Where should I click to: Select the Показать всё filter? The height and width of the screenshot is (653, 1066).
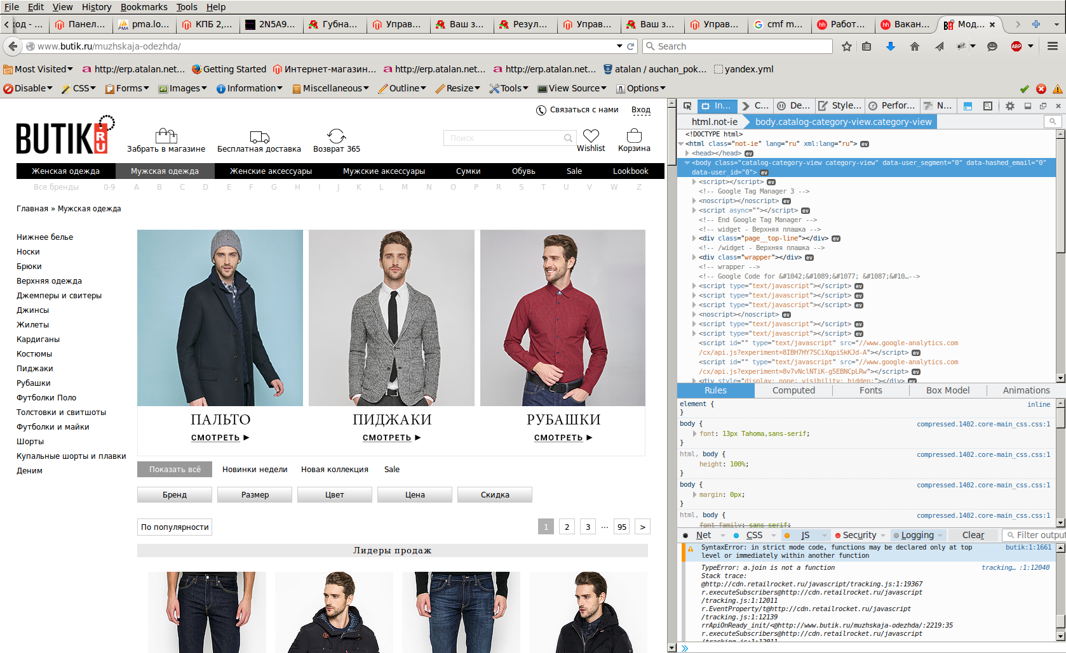point(175,470)
